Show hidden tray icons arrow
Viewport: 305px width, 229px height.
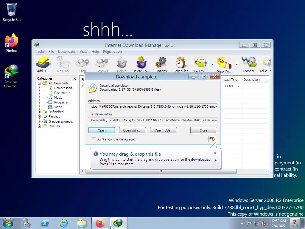242,223
